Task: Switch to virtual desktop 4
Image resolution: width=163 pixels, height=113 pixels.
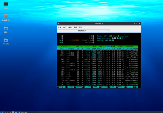Action: pyautogui.click(x=10, y=112)
